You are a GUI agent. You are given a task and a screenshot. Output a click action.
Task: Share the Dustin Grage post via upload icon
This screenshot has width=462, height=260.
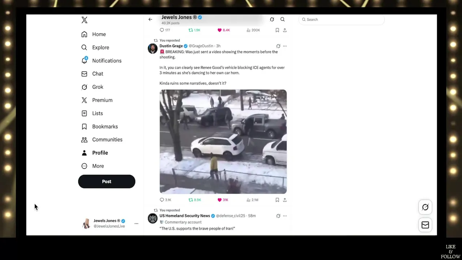(285, 200)
